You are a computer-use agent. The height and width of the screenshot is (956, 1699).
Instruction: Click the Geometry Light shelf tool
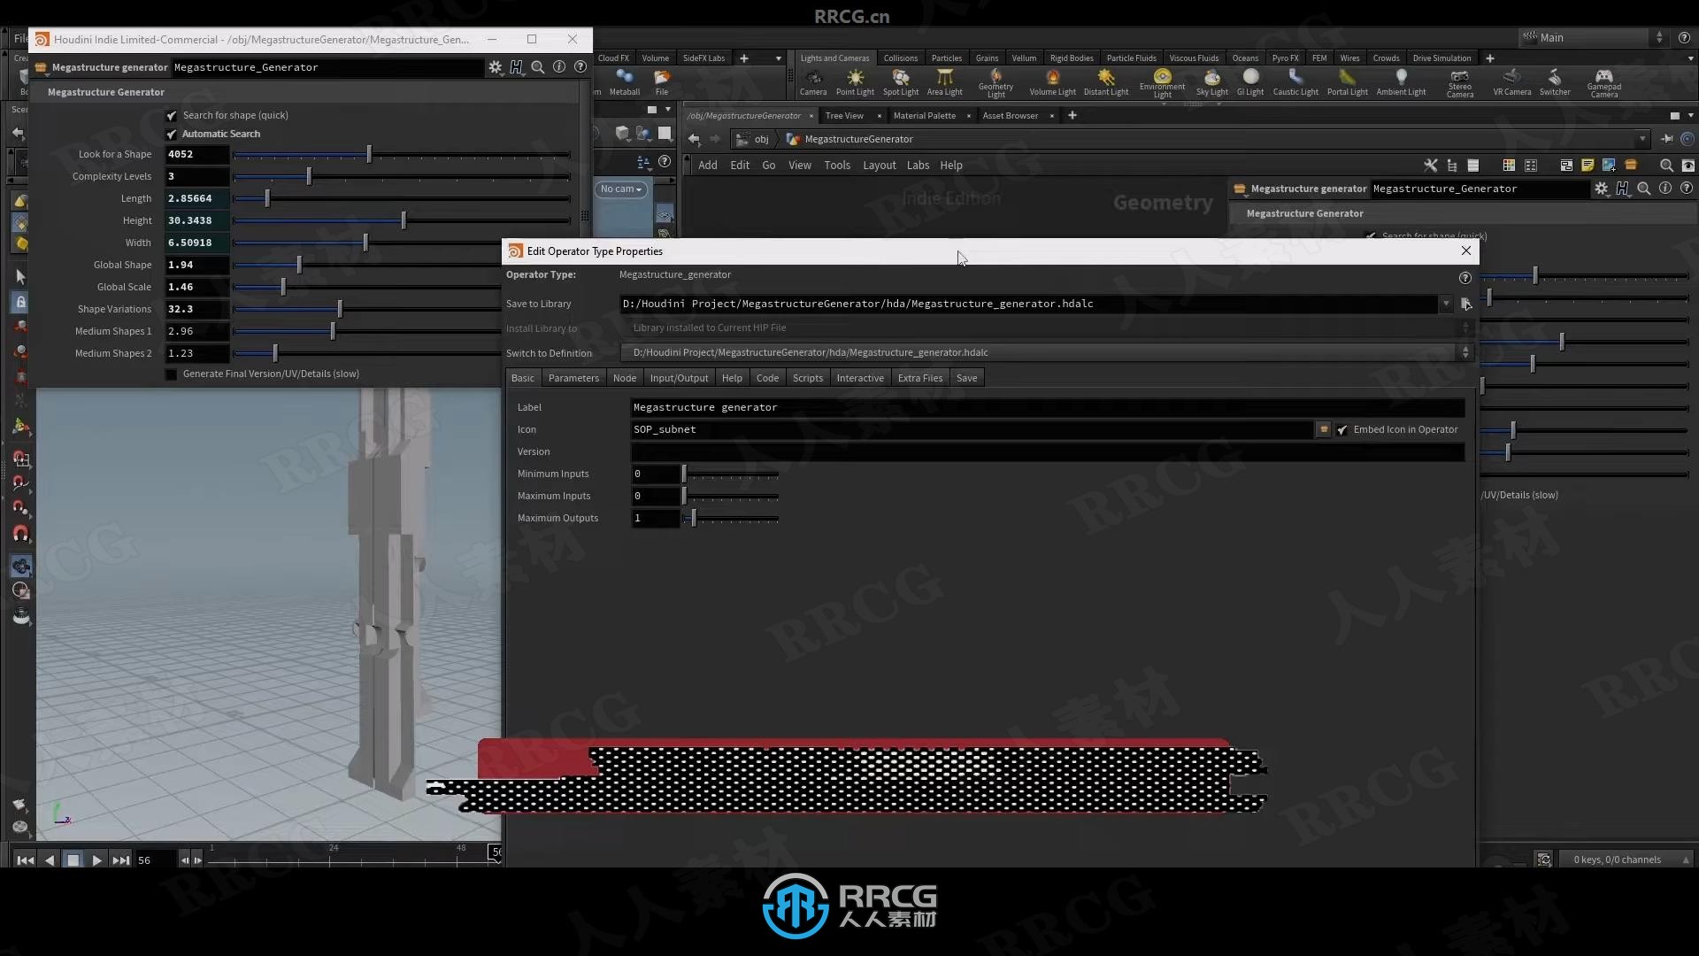[x=996, y=82]
